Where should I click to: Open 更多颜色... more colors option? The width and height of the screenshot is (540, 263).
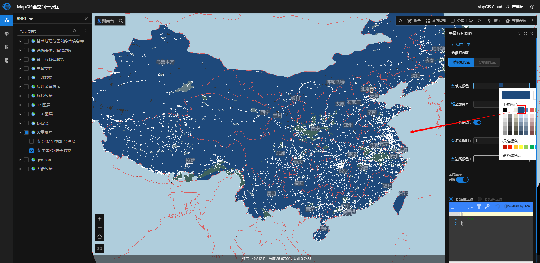(x=511, y=155)
